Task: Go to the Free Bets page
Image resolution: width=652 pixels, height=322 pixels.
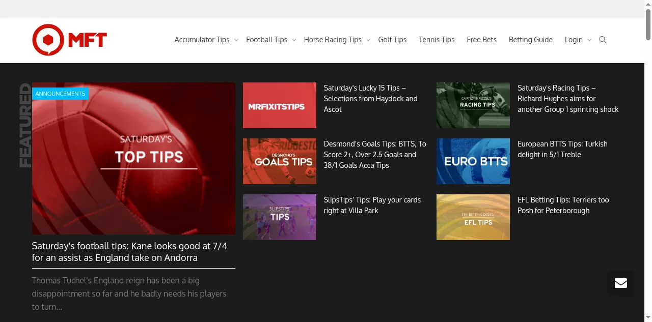Action: tap(481, 40)
